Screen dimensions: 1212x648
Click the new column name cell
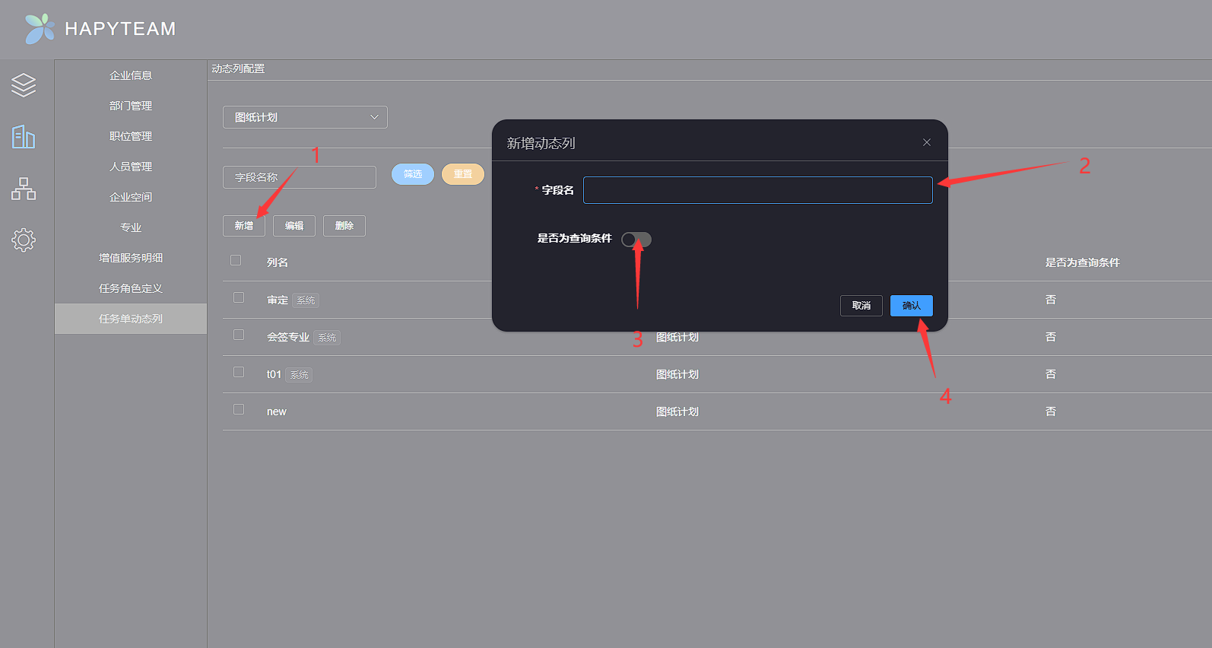pyautogui.click(x=277, y=411)
